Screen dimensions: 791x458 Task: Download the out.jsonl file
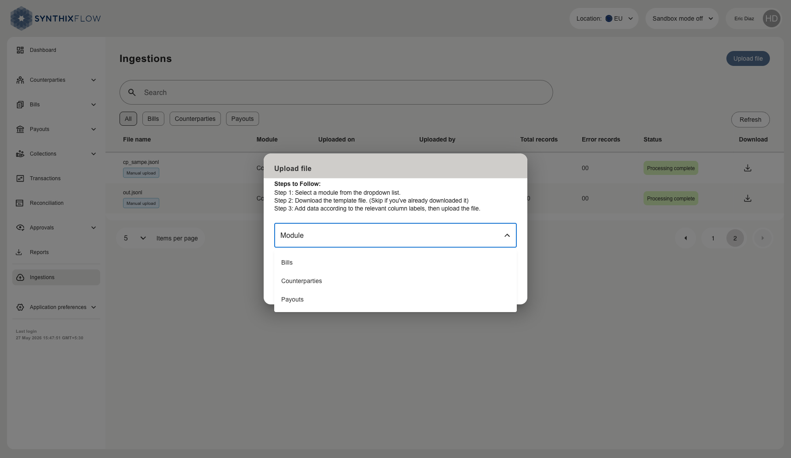tap(747, 198)
